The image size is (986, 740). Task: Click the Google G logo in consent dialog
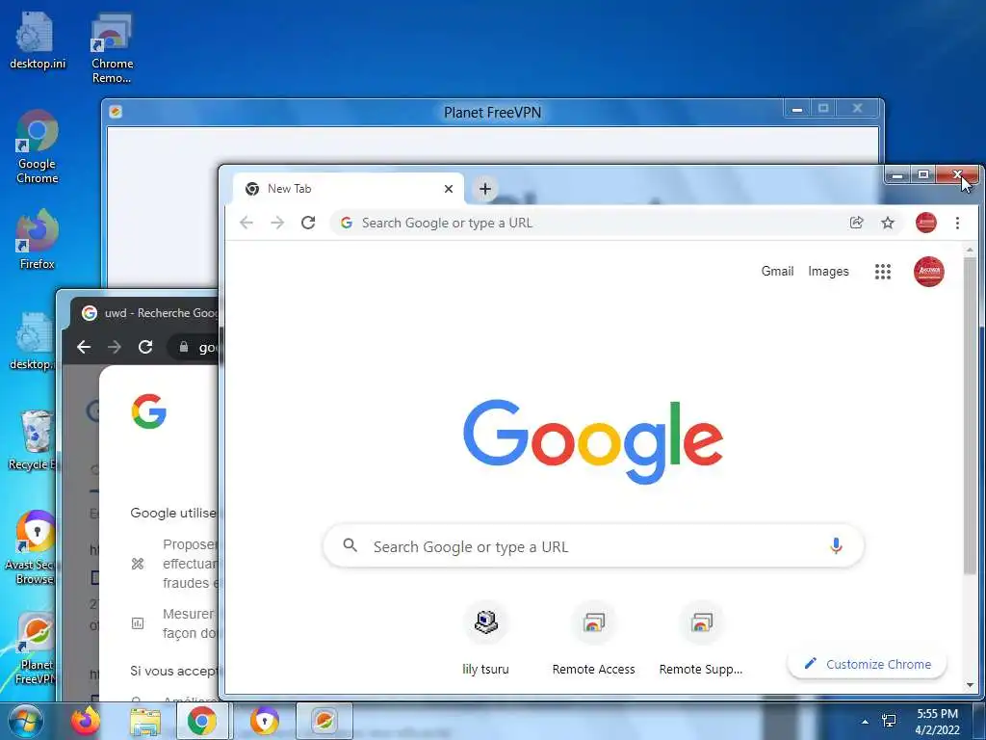(149, 411)
